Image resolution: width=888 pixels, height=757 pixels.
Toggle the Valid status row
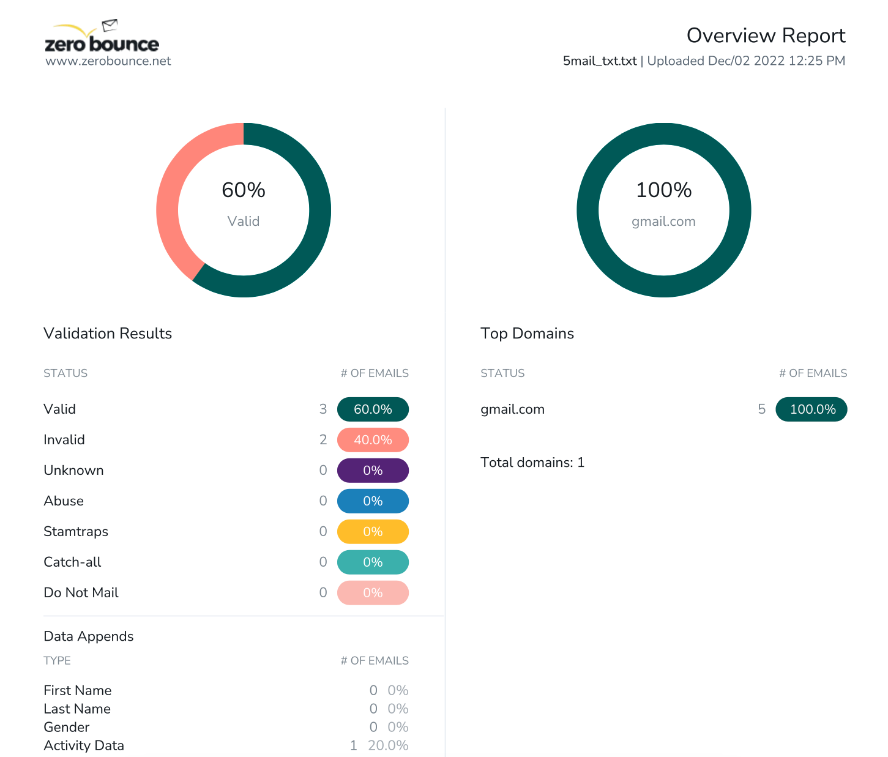click(59, 409)
